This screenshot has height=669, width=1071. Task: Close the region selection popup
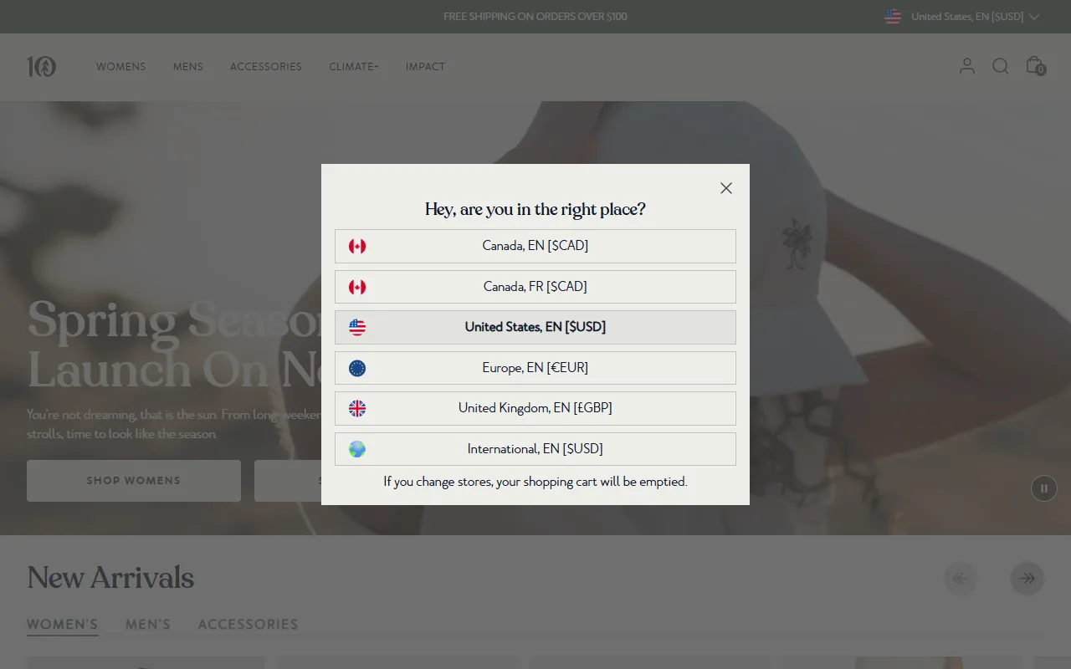[x=726, y=188]
